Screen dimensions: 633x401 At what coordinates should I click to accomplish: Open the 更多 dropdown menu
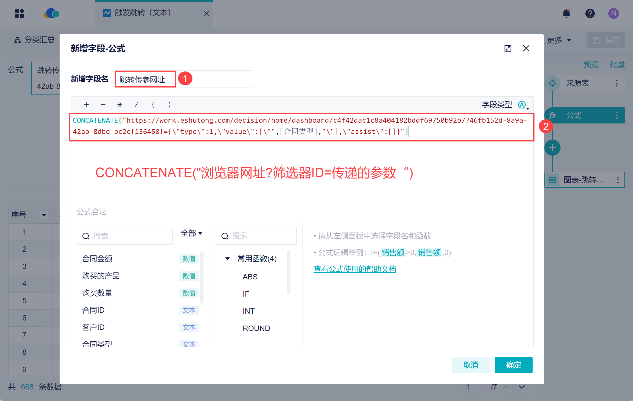click(x=559, y=40)
